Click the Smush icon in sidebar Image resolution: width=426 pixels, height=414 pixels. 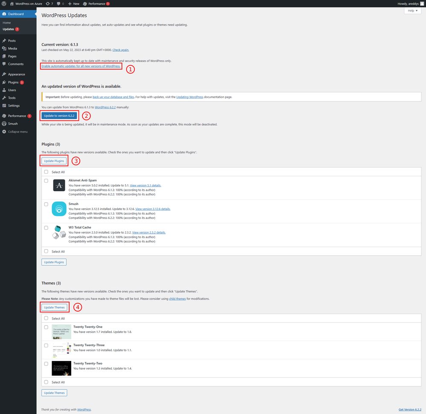(4, 123)
